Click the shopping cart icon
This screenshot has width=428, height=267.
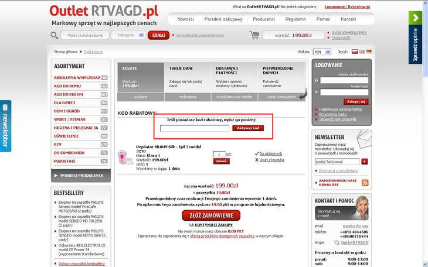click(254, 35)
